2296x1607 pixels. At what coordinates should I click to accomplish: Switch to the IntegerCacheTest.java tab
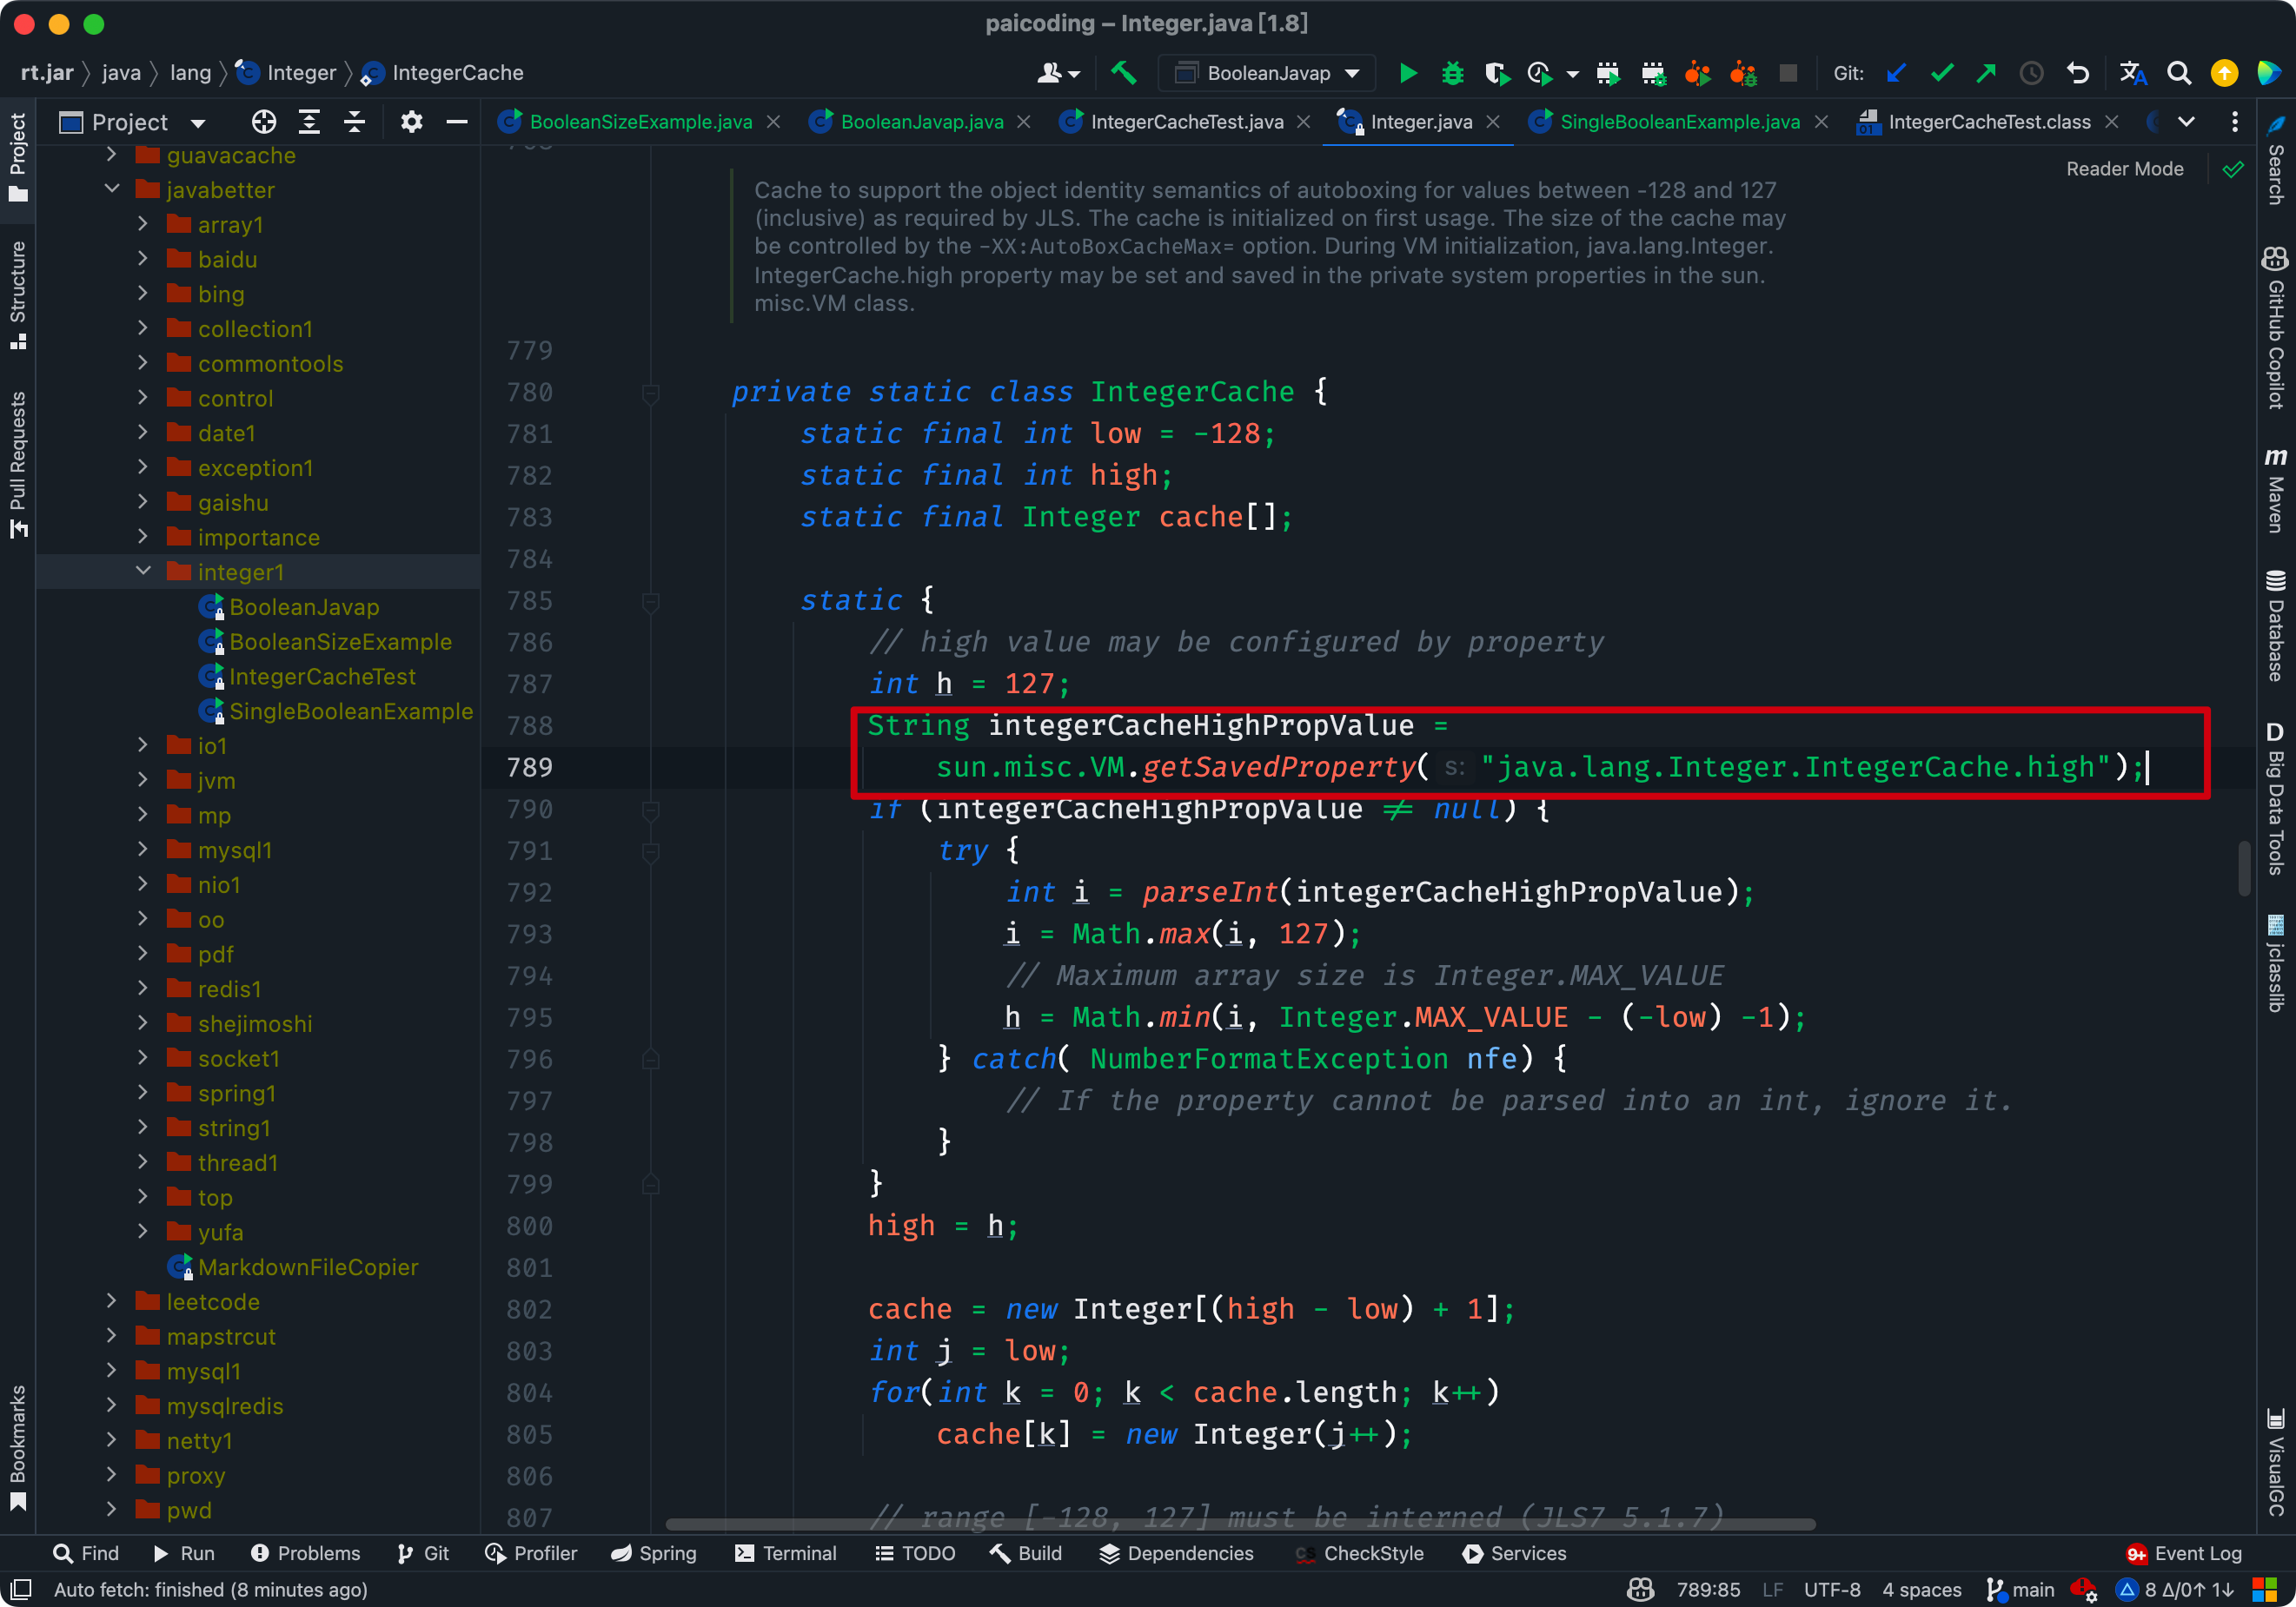1186,121
